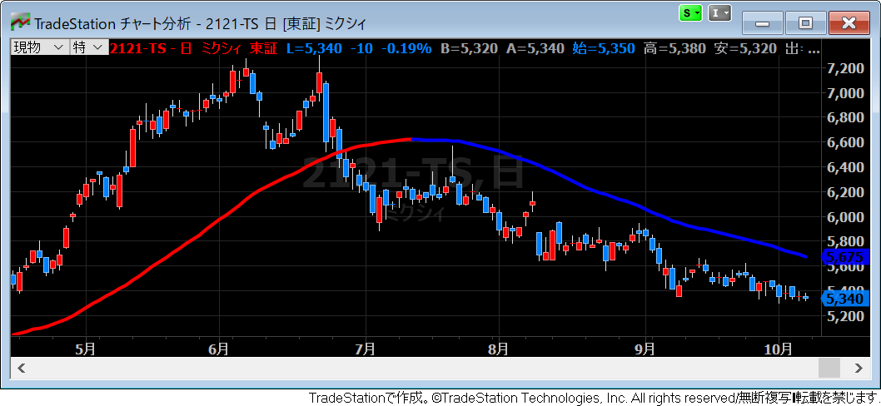This screenshot has height=406, width=881.
Task: Click the scroll right arrow under the chart
Action: [858, 368]
